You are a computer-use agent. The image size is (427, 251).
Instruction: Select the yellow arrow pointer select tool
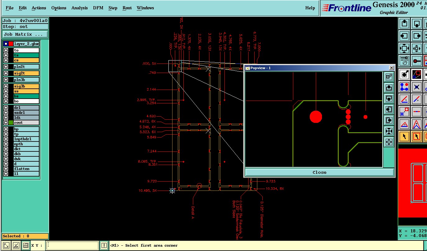coord(404,136)
